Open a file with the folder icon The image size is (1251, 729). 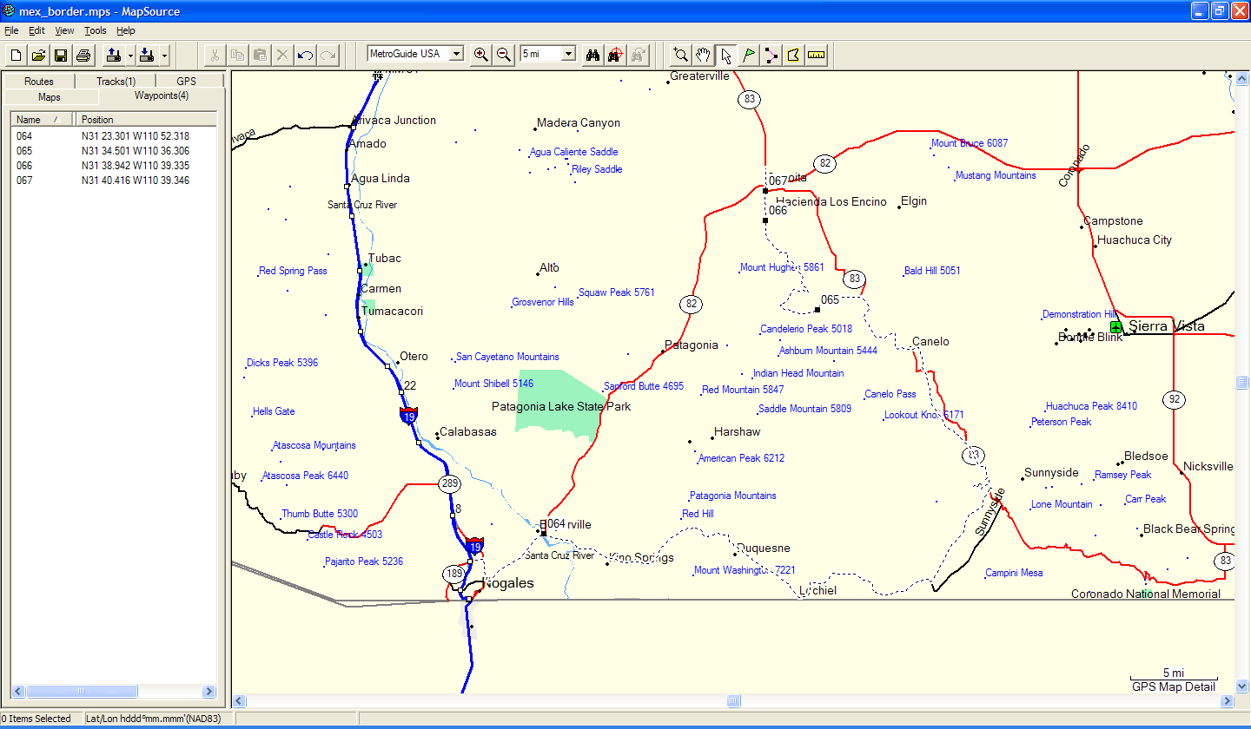pyautogui.click(x=38, y=56)
